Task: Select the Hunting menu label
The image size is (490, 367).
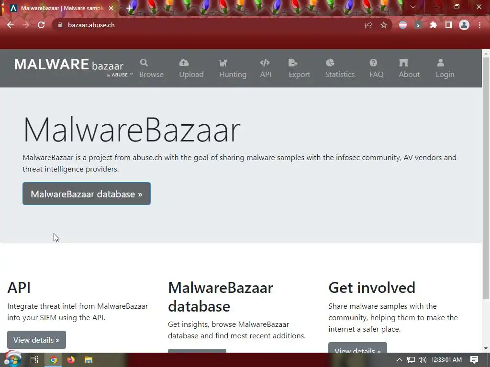Action: tap(233, 74)
